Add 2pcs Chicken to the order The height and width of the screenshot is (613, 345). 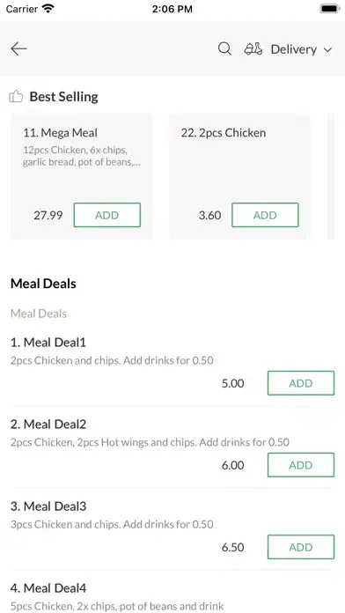(265, 215)
